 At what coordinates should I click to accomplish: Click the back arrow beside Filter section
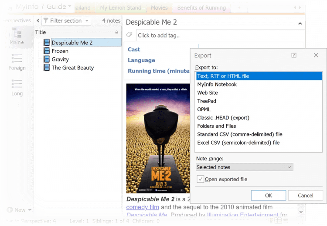(37, 20)
